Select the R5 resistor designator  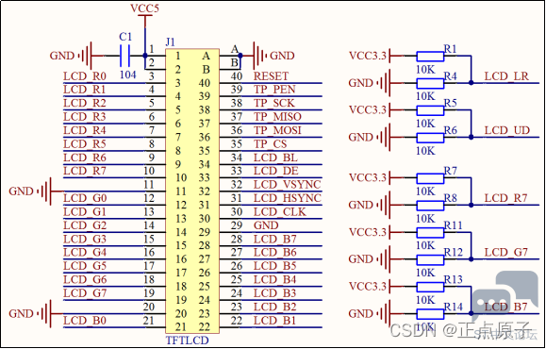[450, 103]
